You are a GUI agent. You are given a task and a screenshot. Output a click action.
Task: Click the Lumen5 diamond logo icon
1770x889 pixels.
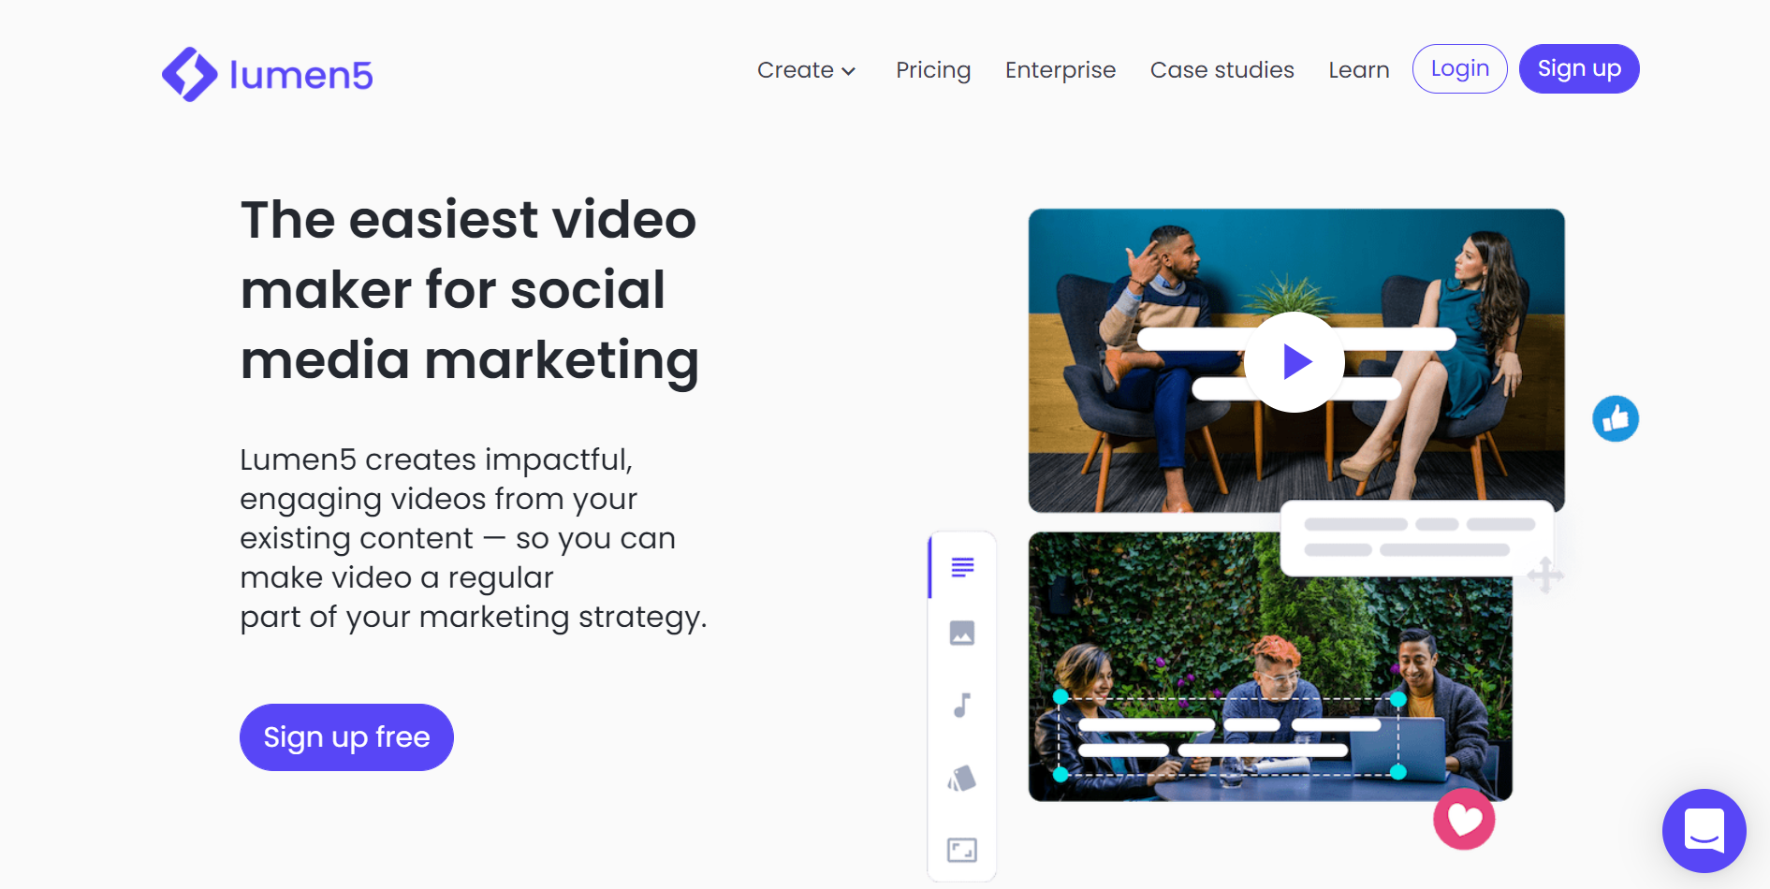click(x=190, y=74)
